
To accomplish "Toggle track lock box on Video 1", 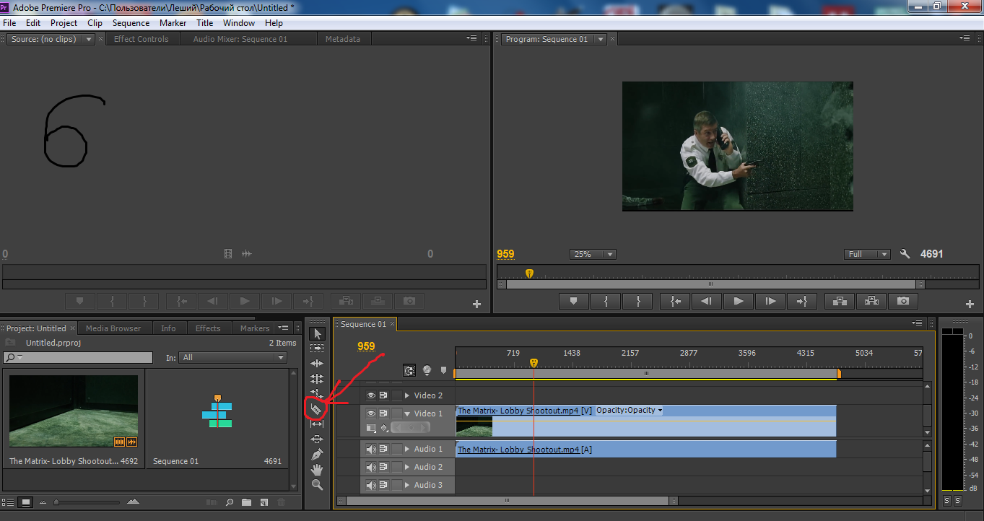I will point(397,413).
